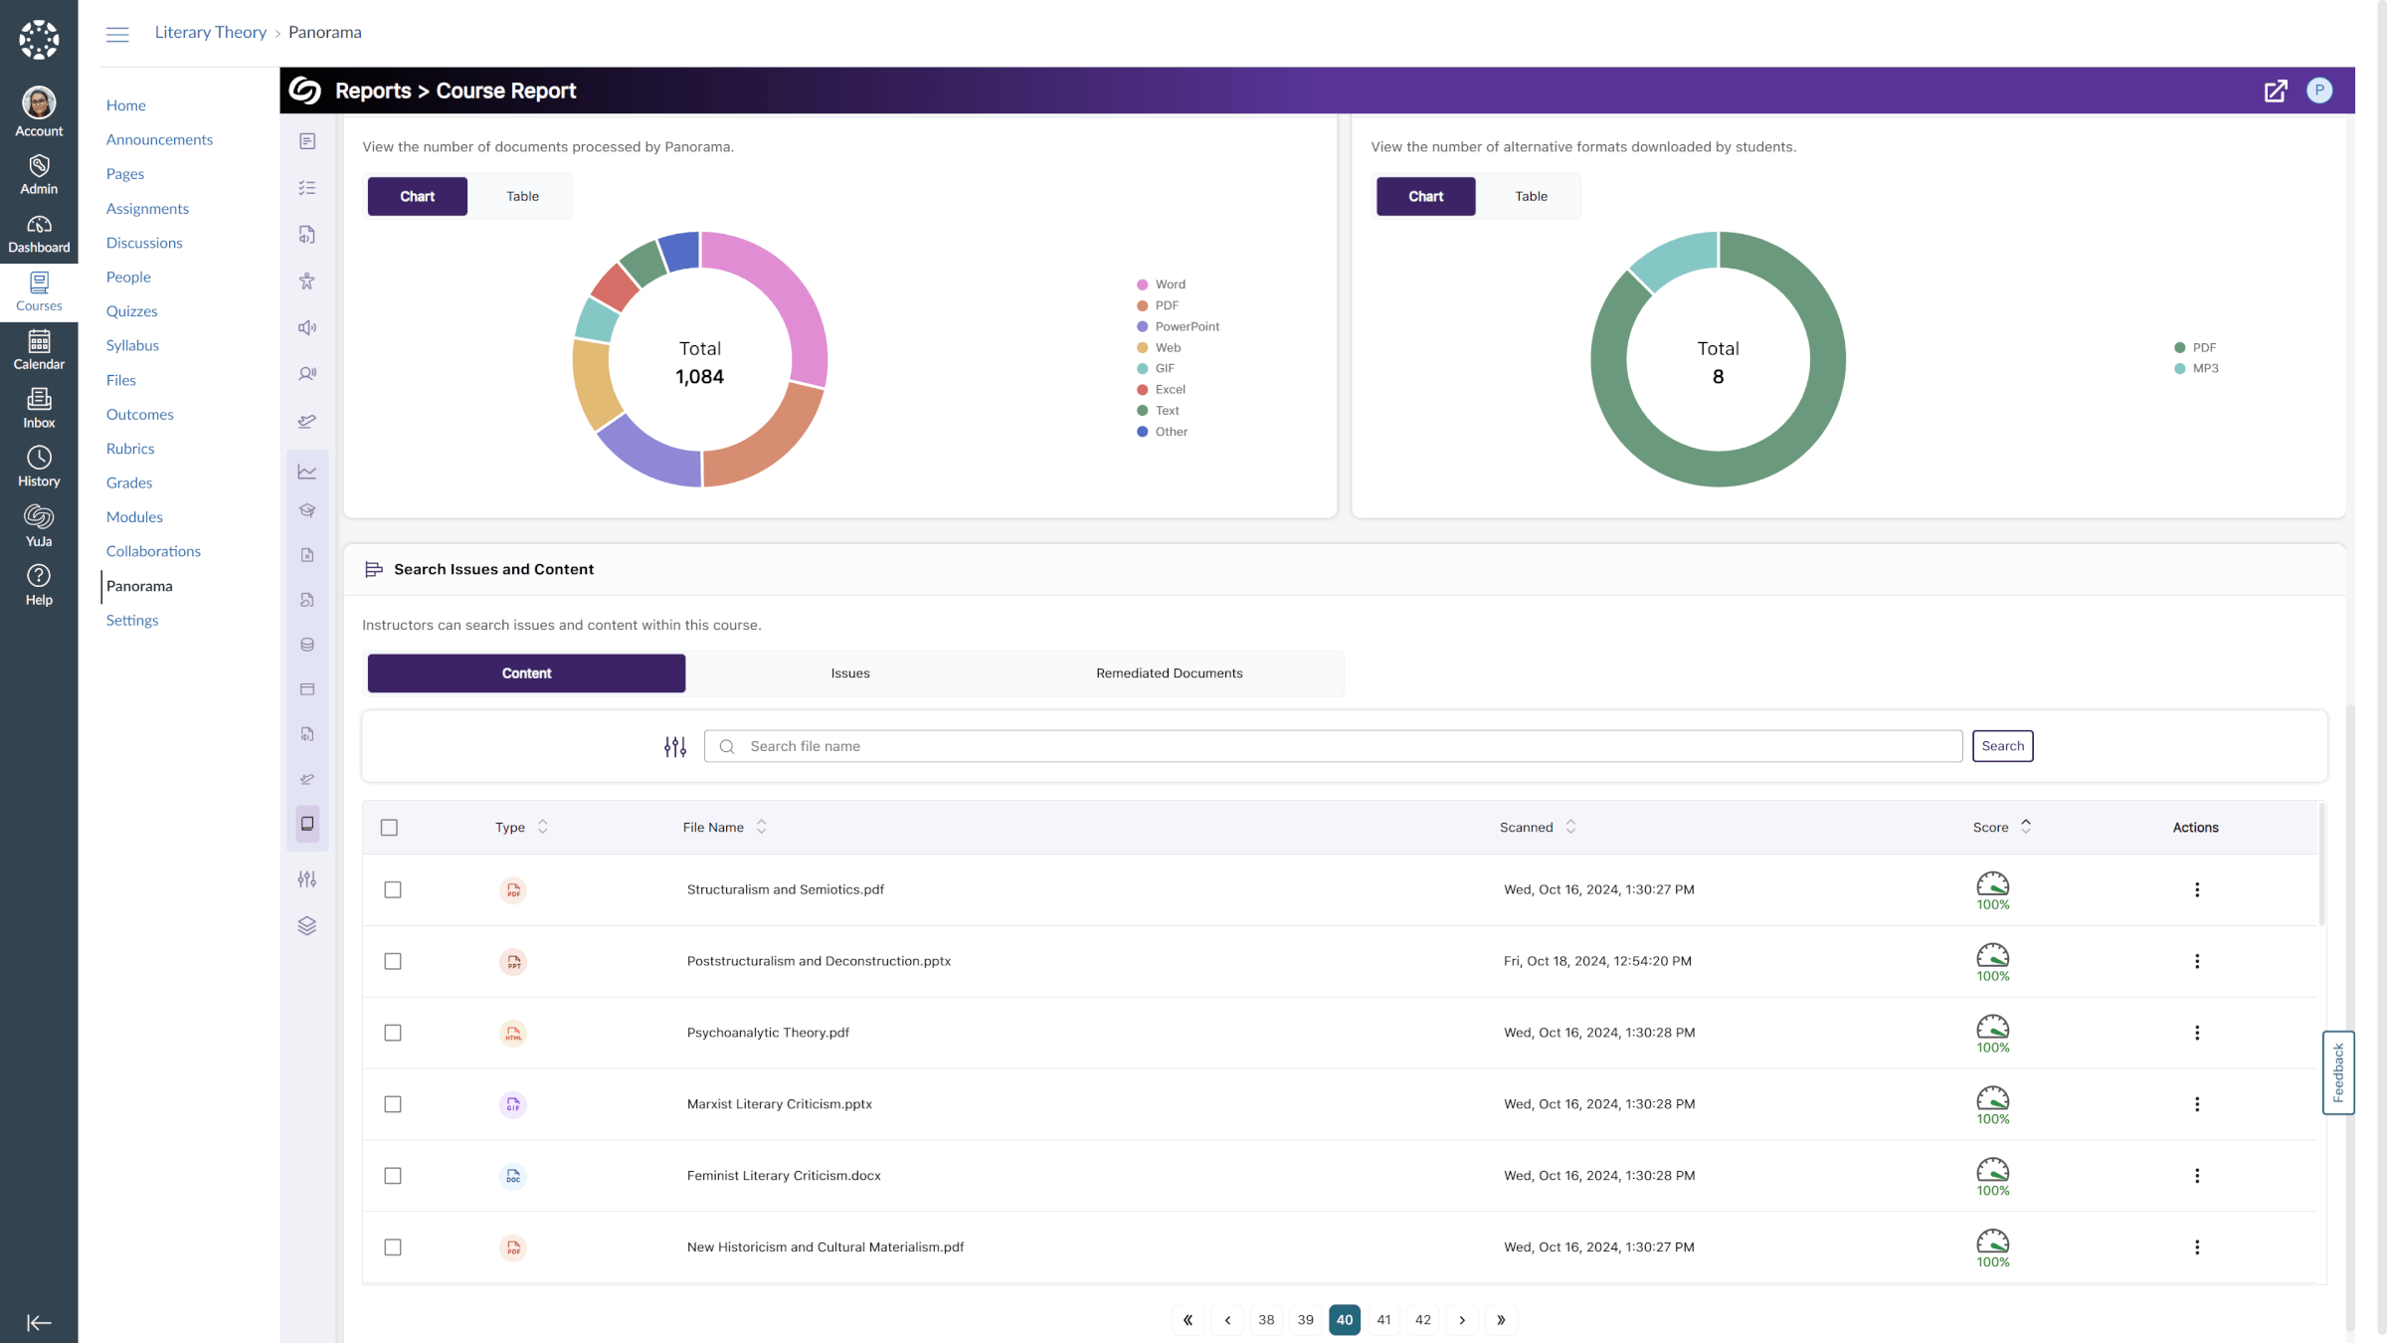This screenshot has width=2387, height=1343.
Task: Open actions menu for Marxist Literary Criticism.pptx
Action: point(2197,1104)
